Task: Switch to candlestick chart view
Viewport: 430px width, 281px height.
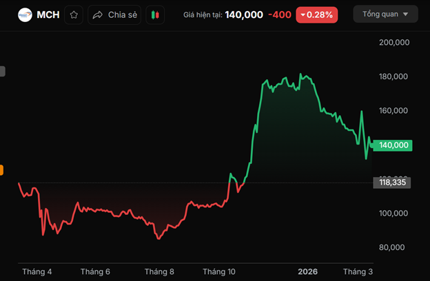Action: click(156, 14)
